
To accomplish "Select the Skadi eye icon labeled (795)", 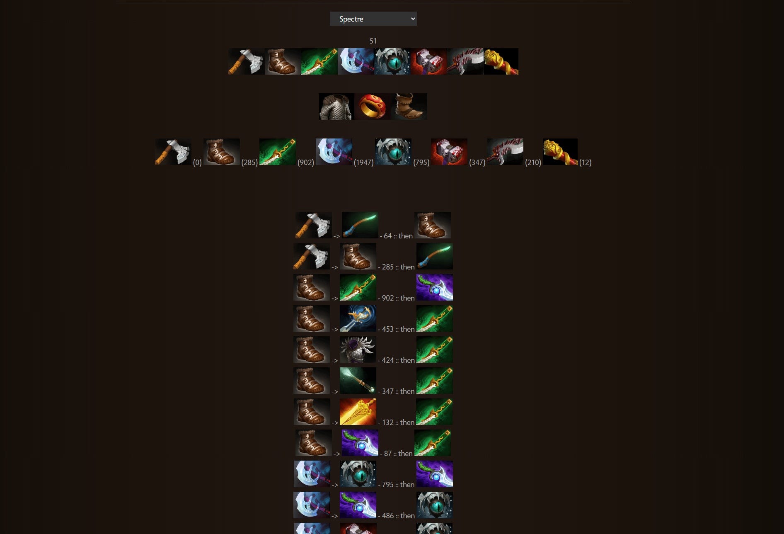I will pos(393,152).
